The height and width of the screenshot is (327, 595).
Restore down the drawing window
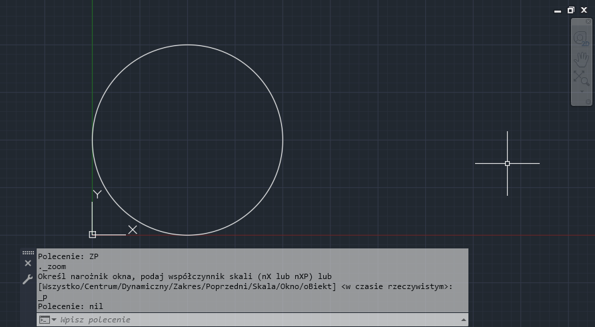pos(571,10)
